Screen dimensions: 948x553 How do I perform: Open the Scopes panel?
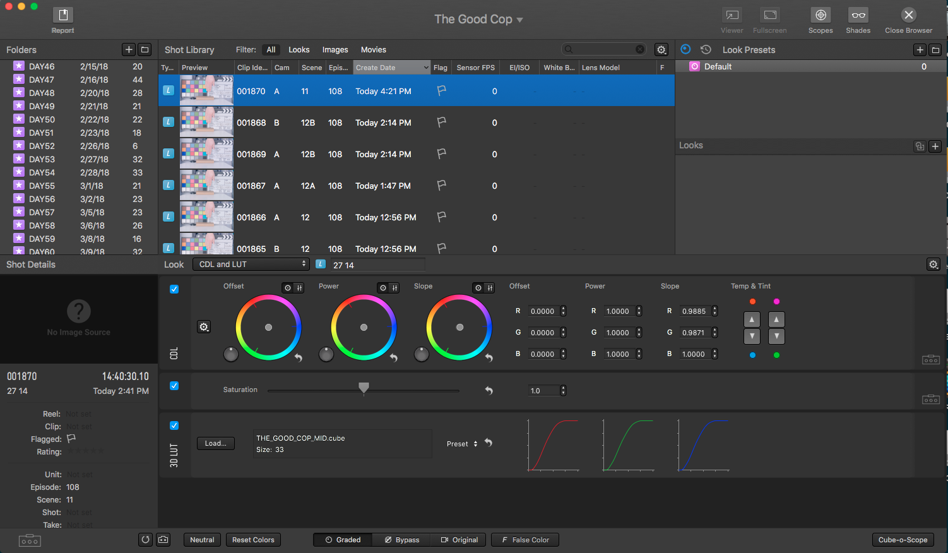tap(820, 15)
